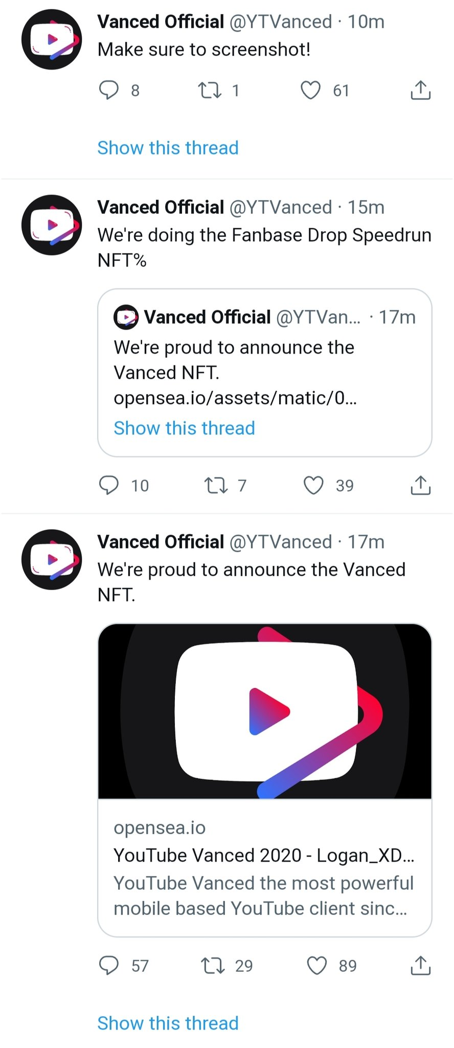The width and height of the screenshot is (454, 1048).
Task: Open the "YouTube Vanced 2020 - Logan_XD" card title
Action: coord(264,855)
